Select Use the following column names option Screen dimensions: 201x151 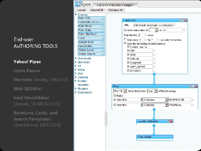(125, 43)
